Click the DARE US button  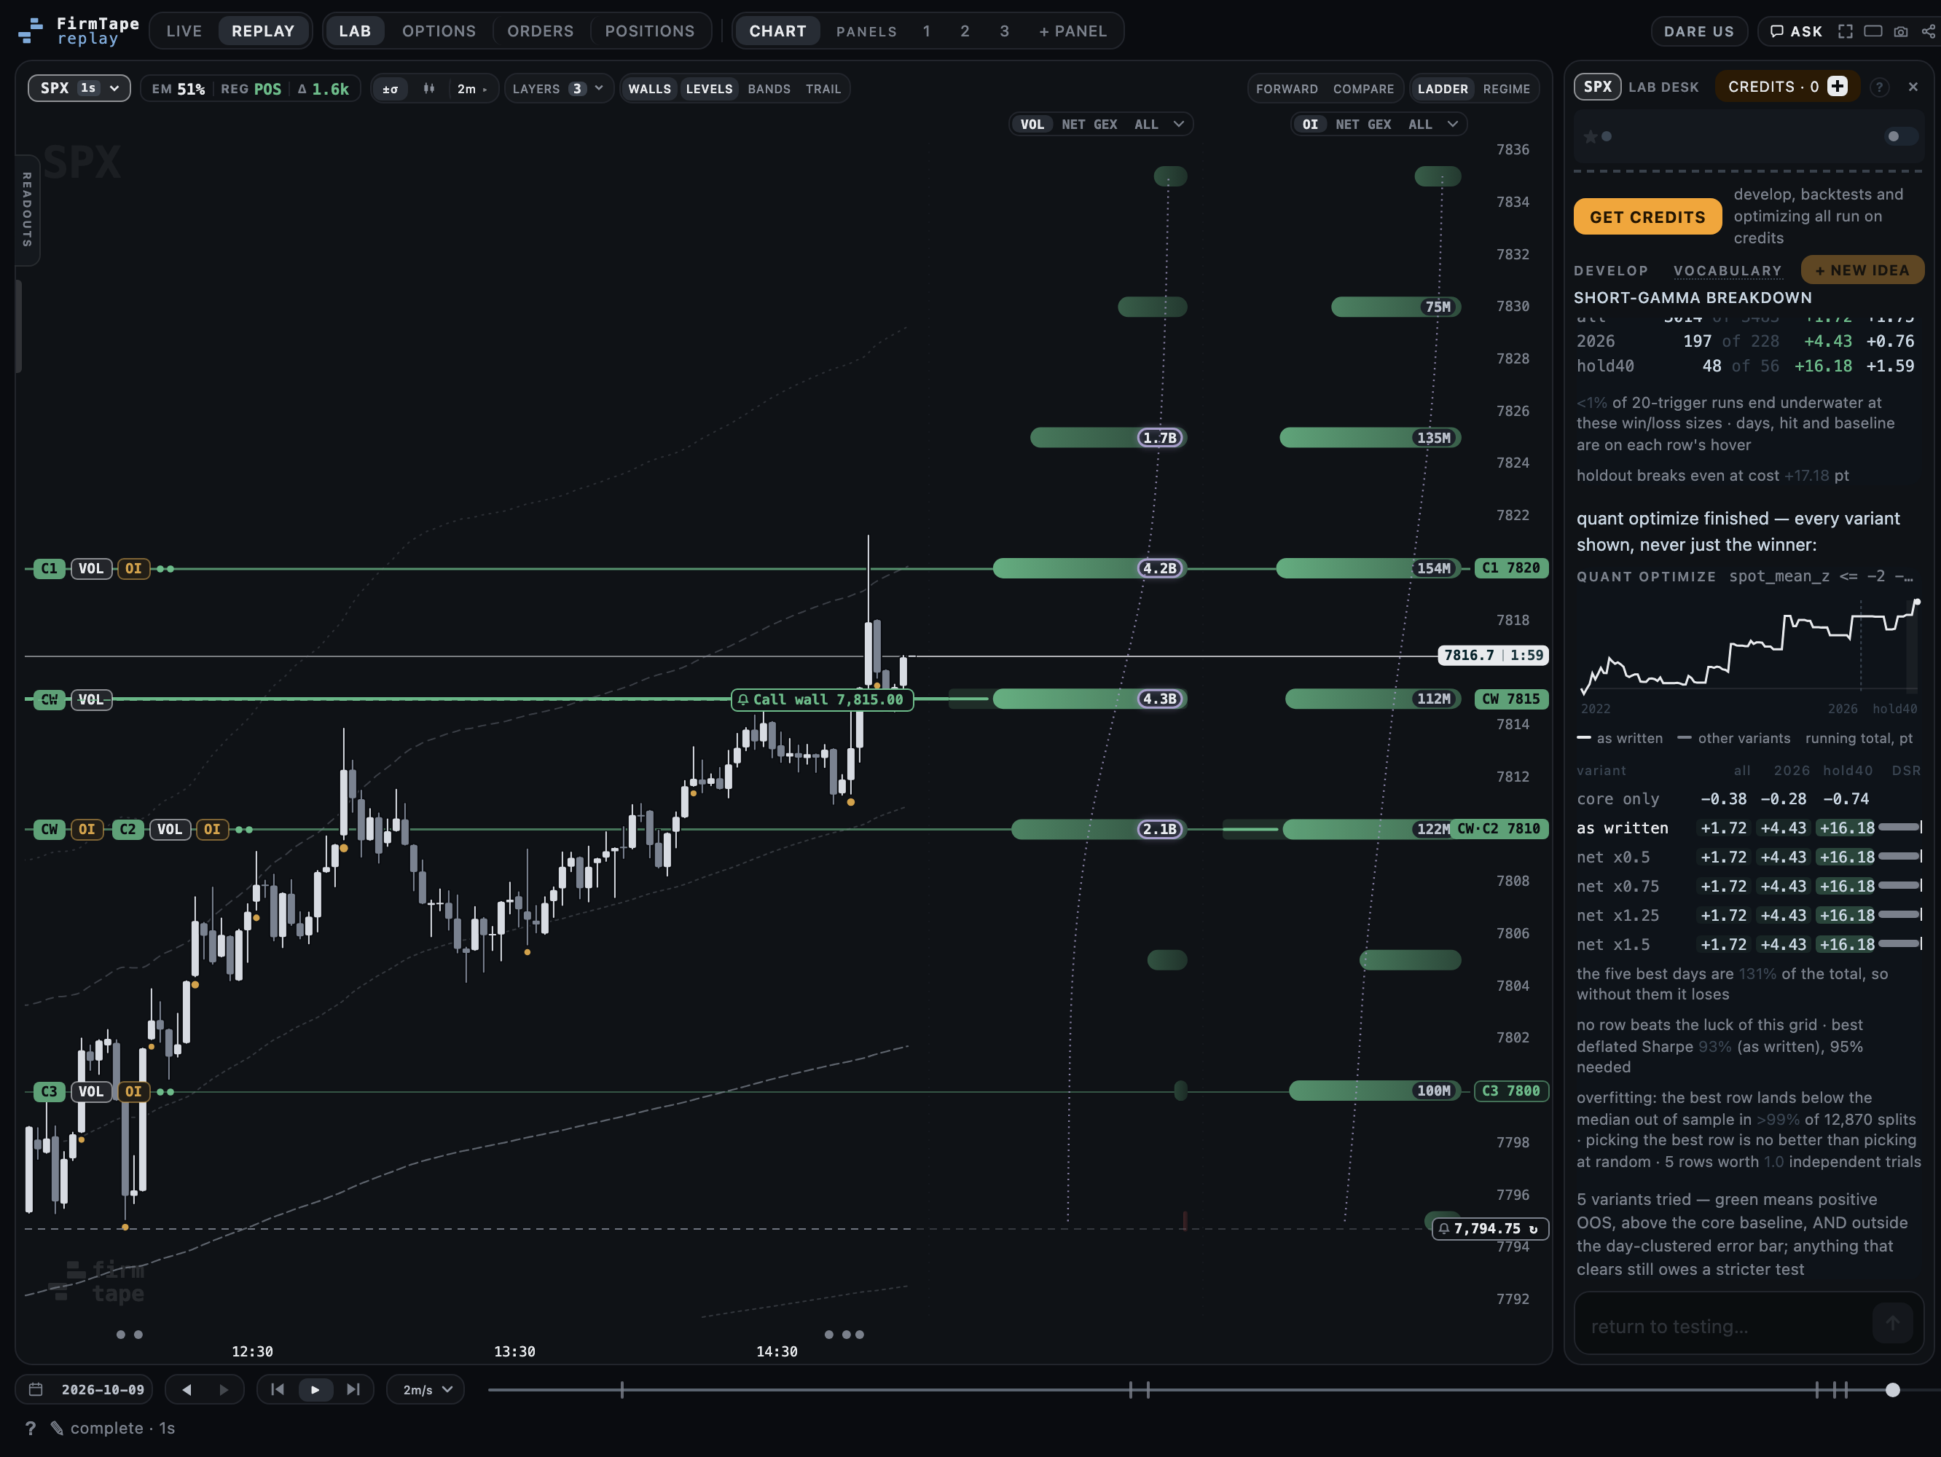[x=1699, y=31]
